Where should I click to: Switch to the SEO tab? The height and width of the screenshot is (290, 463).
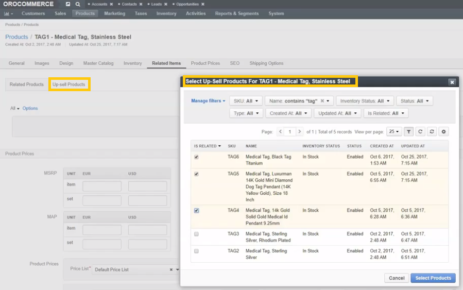235,63
